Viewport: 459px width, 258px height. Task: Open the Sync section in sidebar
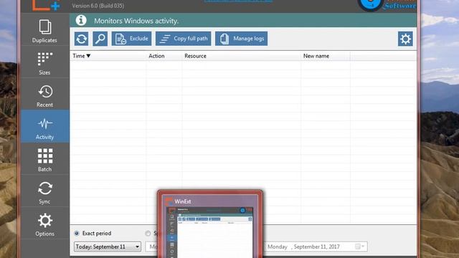[x=44, y=191]
